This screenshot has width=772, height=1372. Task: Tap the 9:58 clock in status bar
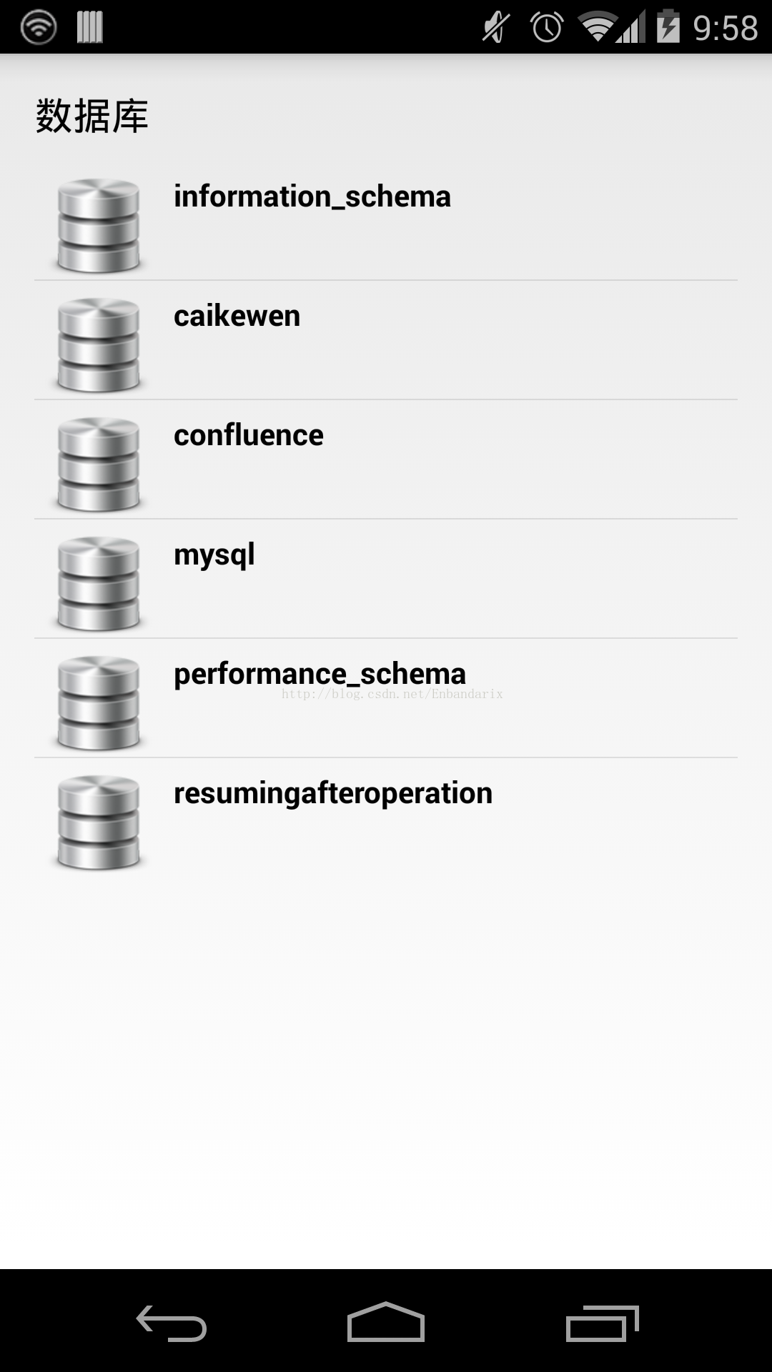[725, 28]
